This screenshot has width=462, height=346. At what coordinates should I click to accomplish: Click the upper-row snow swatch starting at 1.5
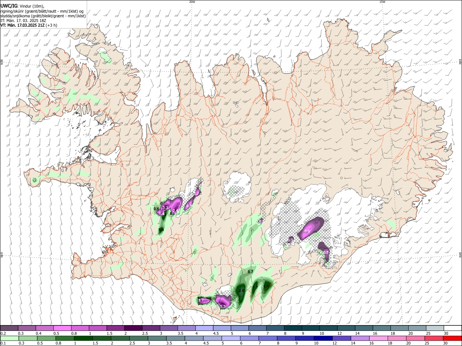tap(115, 328)
